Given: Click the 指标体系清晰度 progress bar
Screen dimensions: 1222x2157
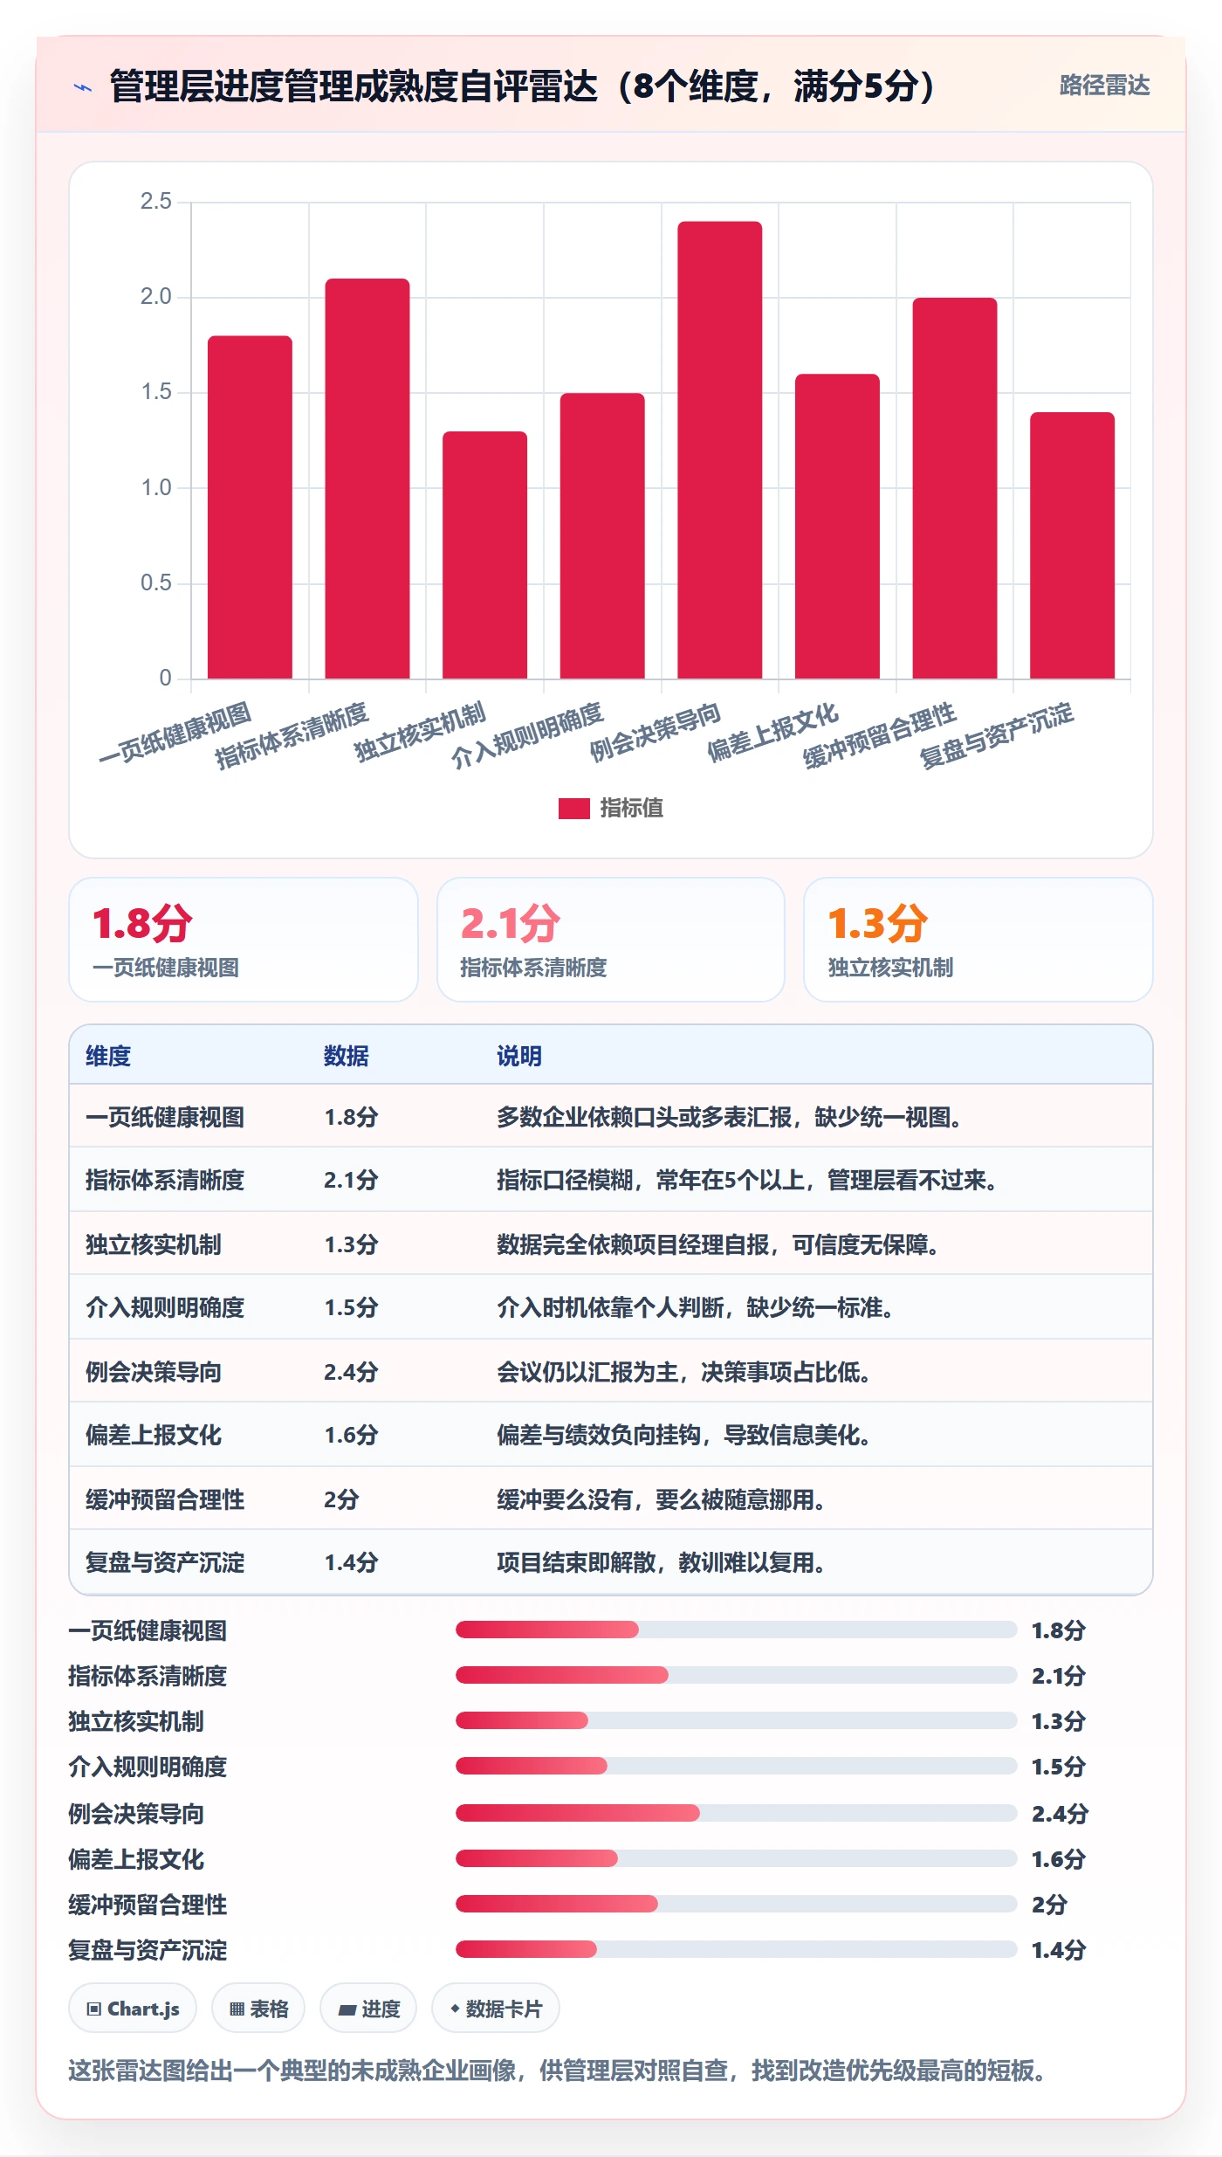Looking at the screenshot, I should (x=736, y=1675).
